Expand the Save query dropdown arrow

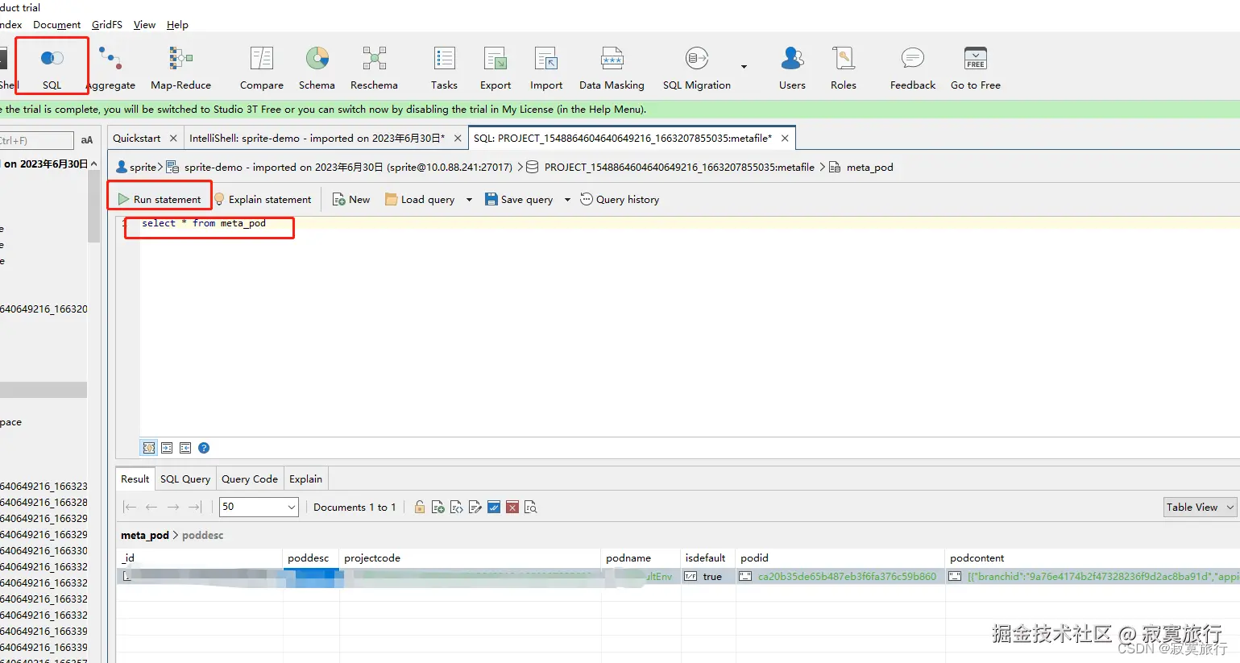[x=566, y=199]
